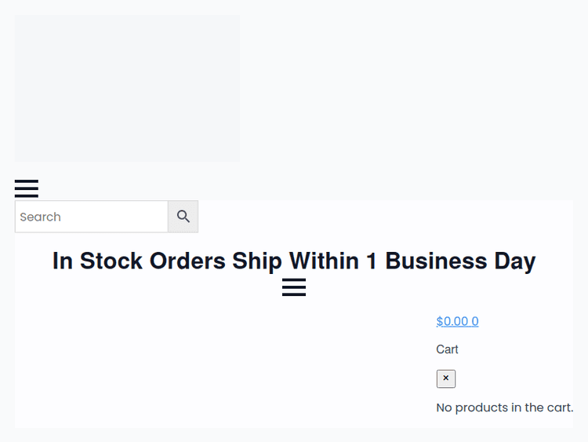Open the hamburger menu under the shipping heading

point(294,287)
